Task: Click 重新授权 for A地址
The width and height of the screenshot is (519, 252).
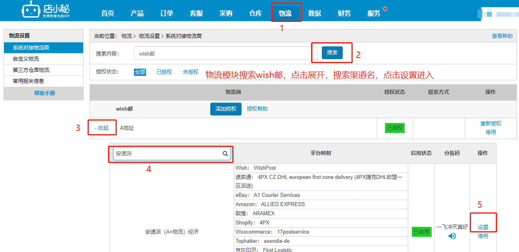Action: 491,123
